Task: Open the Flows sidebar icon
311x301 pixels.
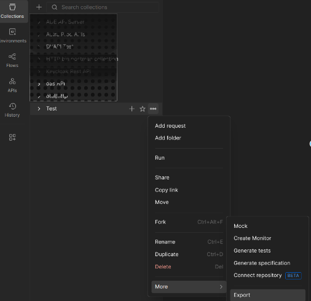Action: pyautogui.click(x=12, y=60)
